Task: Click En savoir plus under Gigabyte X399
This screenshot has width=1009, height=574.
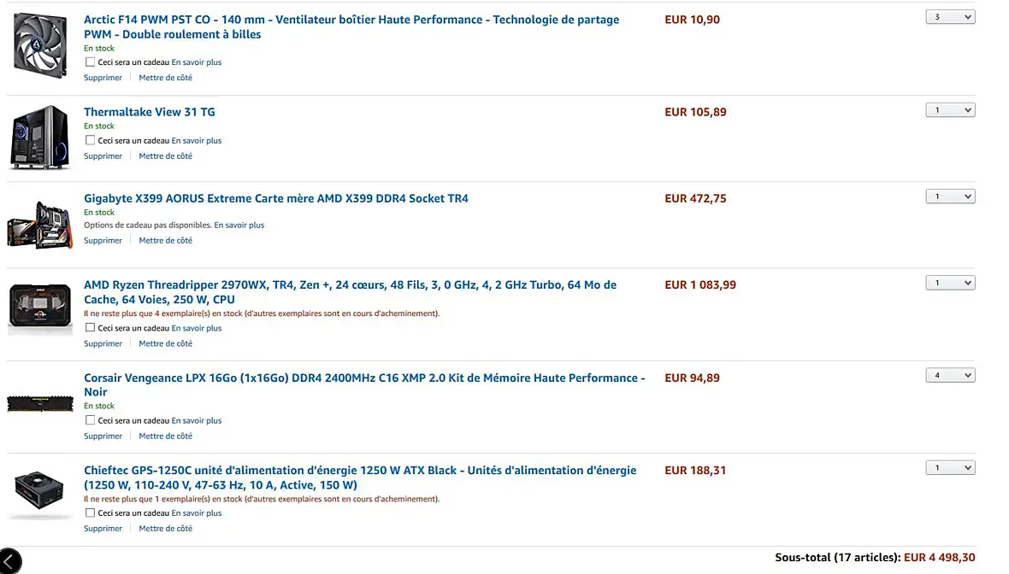Action: 239,225
